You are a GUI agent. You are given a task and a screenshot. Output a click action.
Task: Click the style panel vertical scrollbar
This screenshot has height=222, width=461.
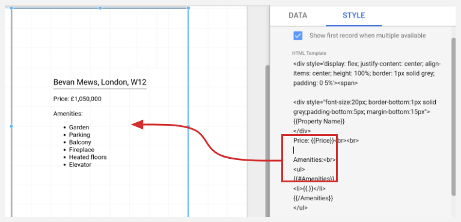[453, 116]
